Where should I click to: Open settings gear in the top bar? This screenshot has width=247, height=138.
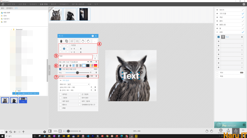[x=244, y=4]
